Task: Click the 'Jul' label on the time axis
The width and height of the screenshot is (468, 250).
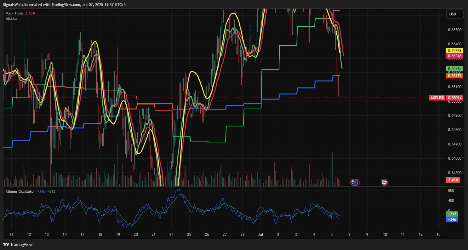Action: 260,235
